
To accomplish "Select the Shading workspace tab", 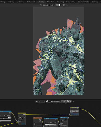I will pyautogui.click(x=41, y=2).
